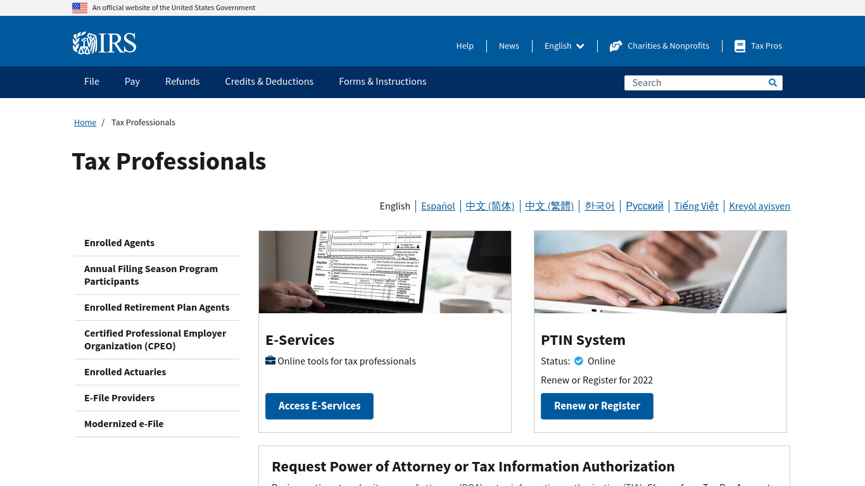Click the Request Power of Attorney heading
The width and height of the screenshot is (865, 486).
pyautogui.click(x=473, y=466)
